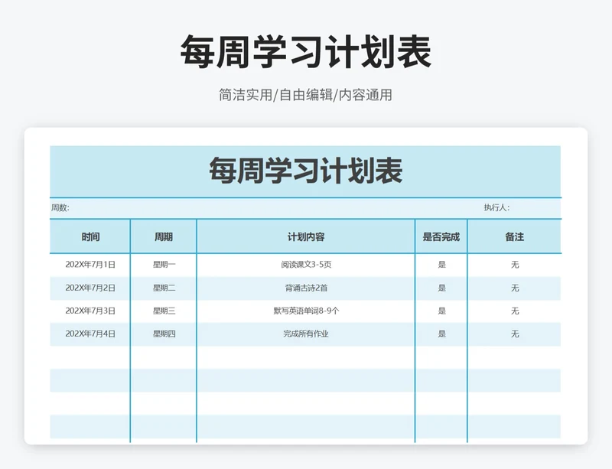Viewport: 612px width, 469px height.
Task: Select the 无 remark in the 7月1日 row
Action: tap(515, 265)
